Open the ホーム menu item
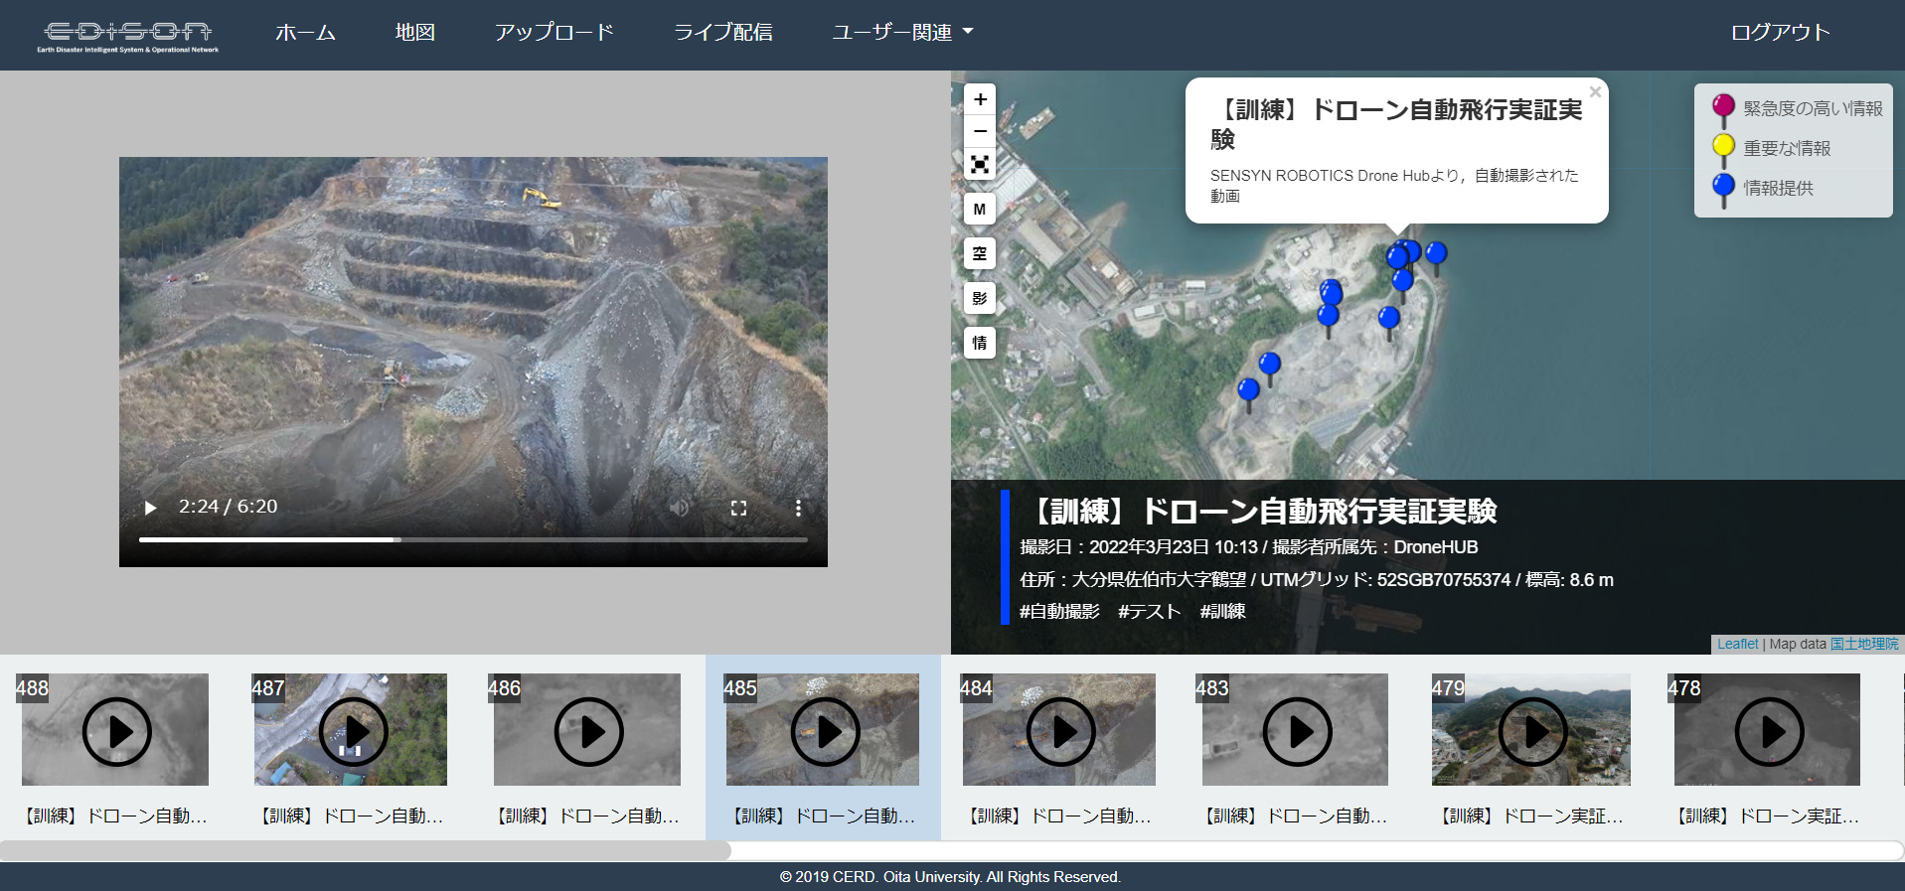 pos(305,33)
